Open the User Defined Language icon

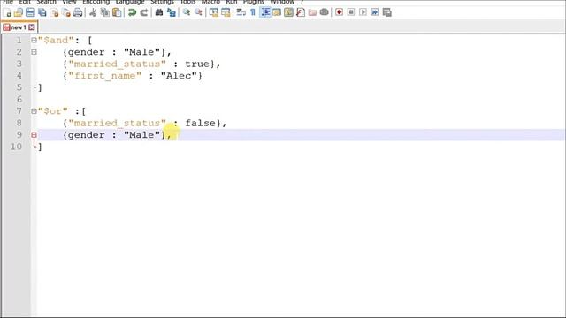pyautogui.click(x=277, y=12)
